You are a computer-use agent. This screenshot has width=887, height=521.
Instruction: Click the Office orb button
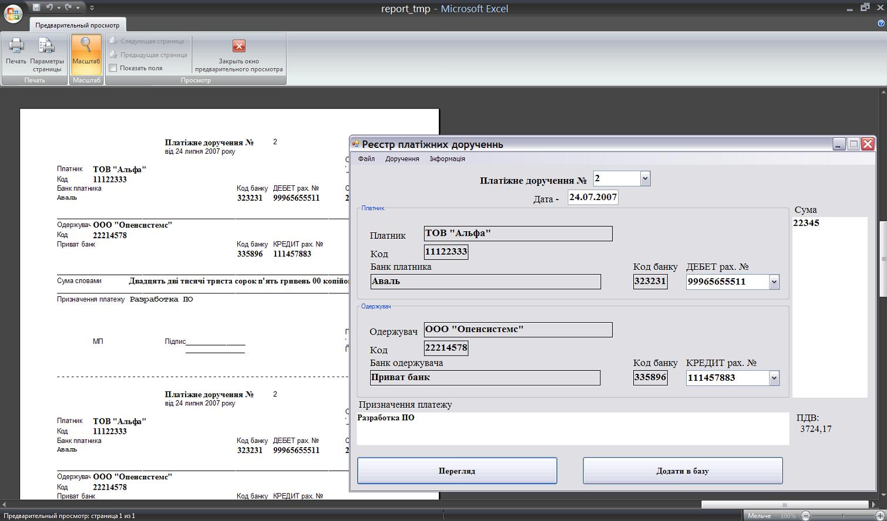pos(13,12)
